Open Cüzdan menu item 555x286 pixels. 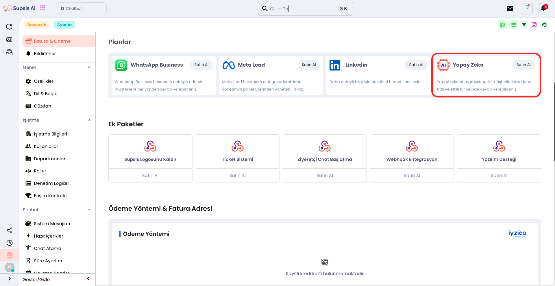(x=59, y=106)
